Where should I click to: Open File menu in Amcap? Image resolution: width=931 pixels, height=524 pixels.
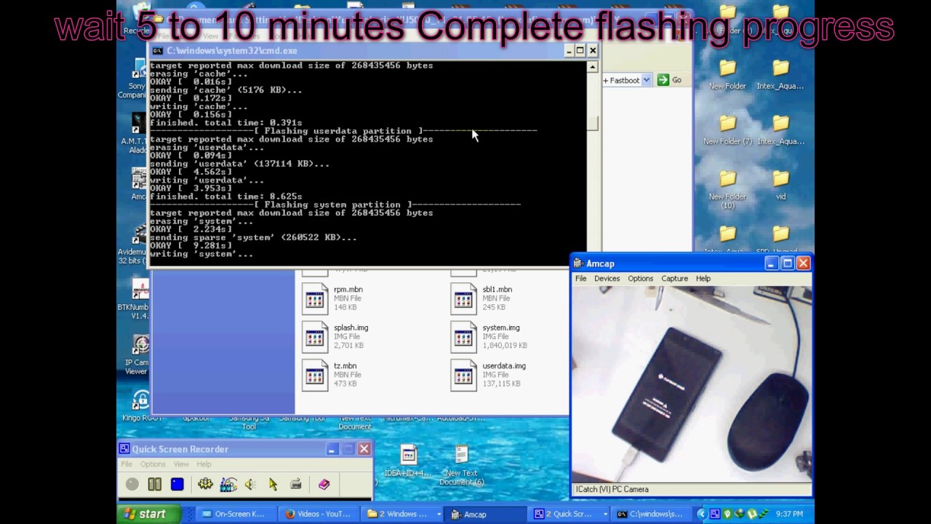pos(580,278)
